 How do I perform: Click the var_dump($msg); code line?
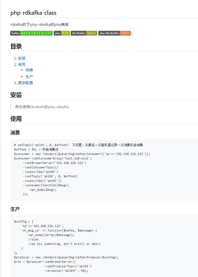click(43, 190)
